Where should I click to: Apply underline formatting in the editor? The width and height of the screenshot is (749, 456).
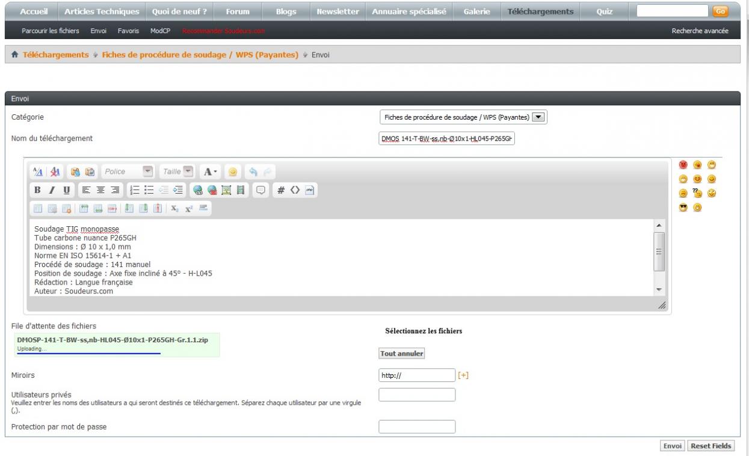click(66, 190)
